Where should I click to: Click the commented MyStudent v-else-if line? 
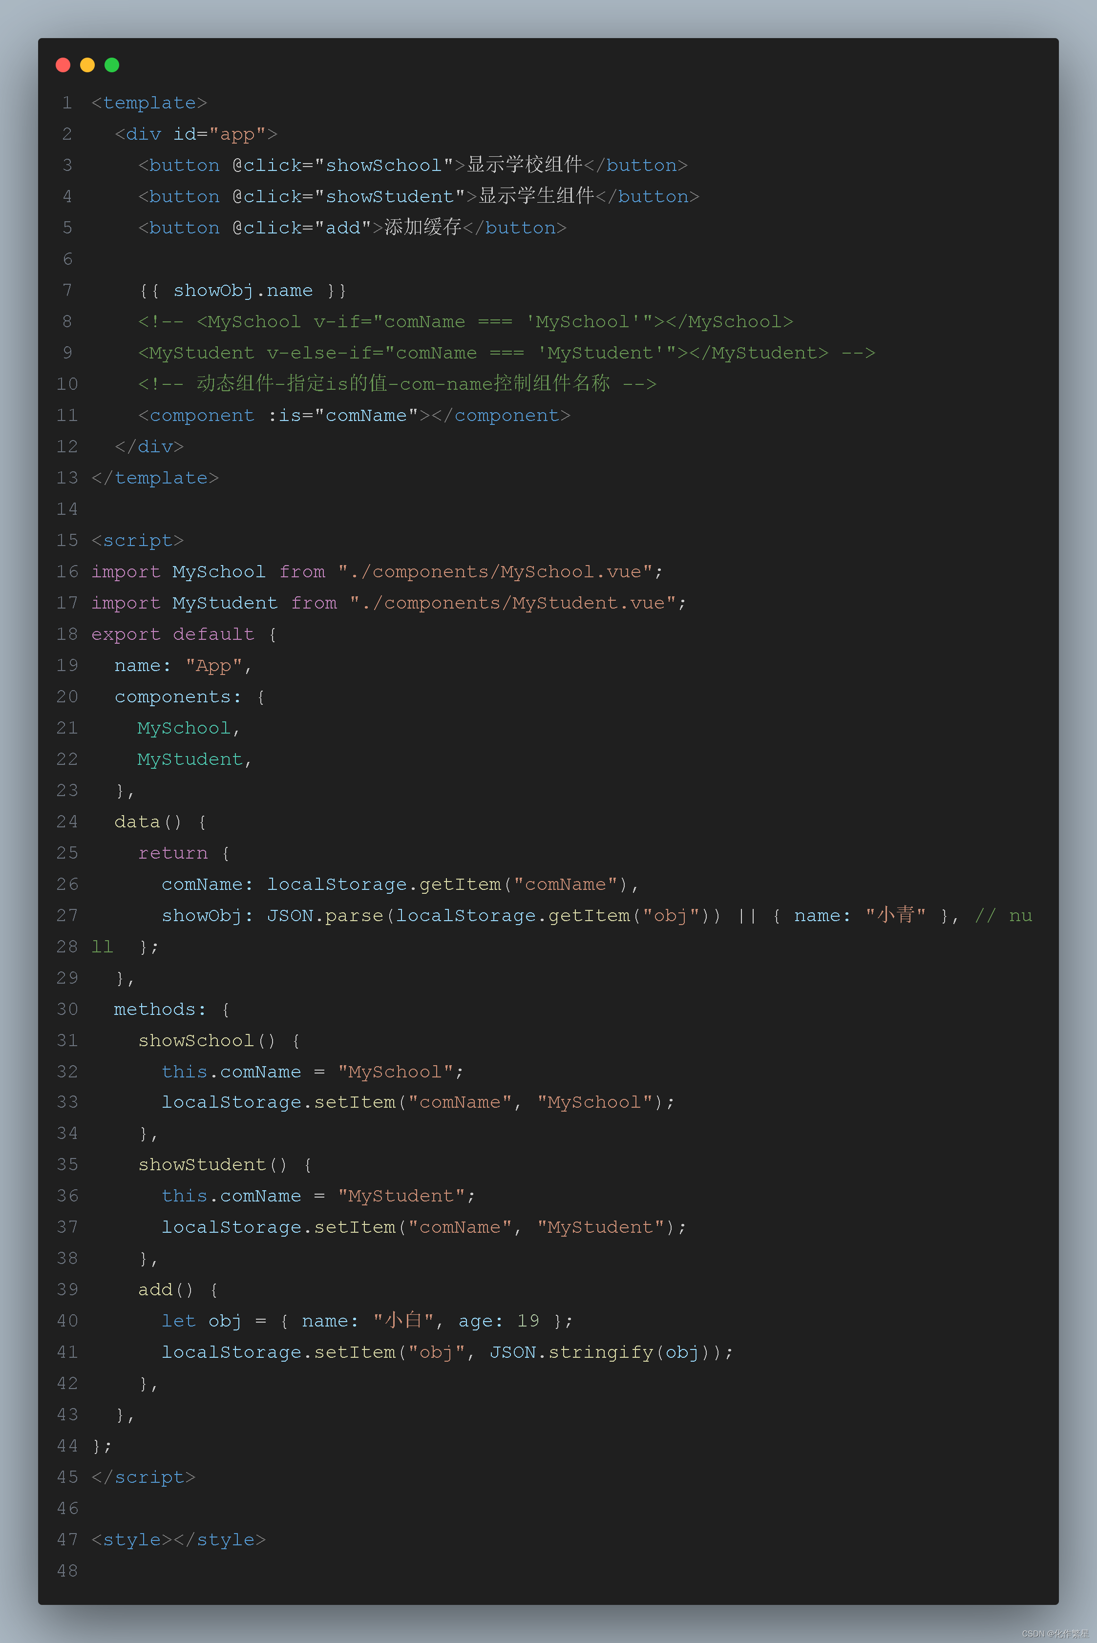(506, 353)
